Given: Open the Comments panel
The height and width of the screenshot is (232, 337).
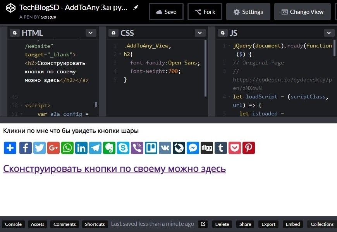Looking at the screenshot, I should click(x=65, y=224).
